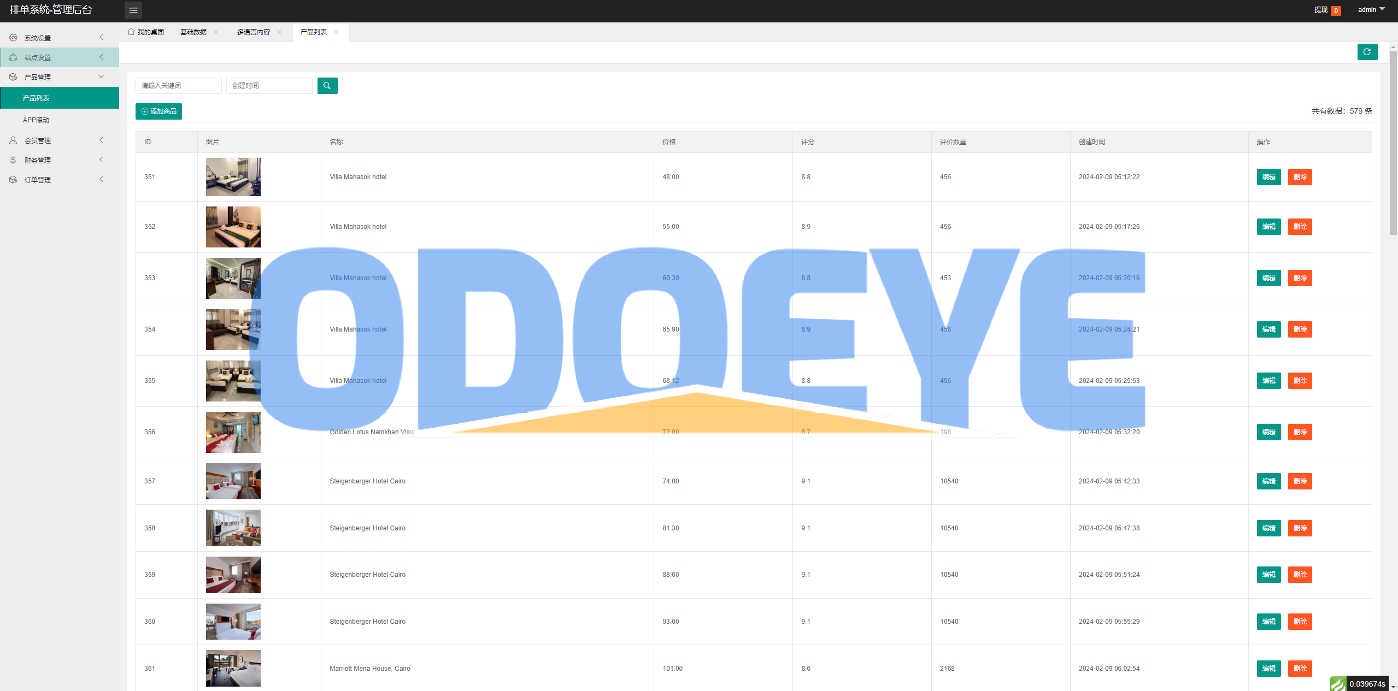Click review count 2168

point(947,669)
